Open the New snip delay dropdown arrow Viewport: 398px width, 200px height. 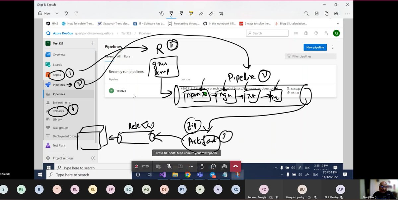(x=57, y=13)
